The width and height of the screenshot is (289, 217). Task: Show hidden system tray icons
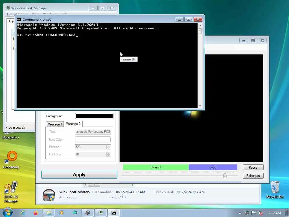[240, 213]
